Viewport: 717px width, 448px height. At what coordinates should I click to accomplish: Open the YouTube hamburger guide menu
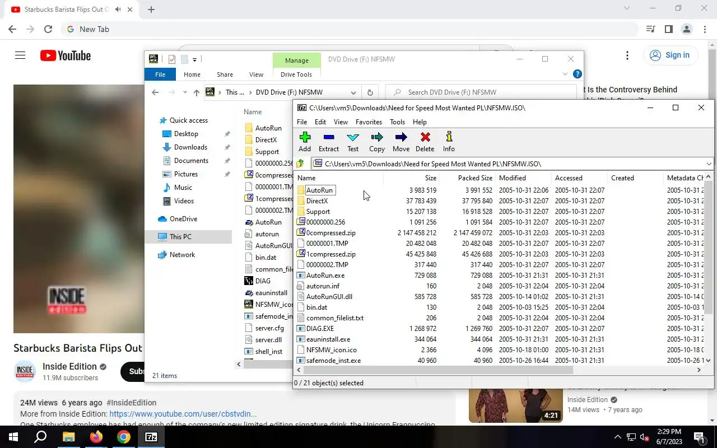[20, 55]
